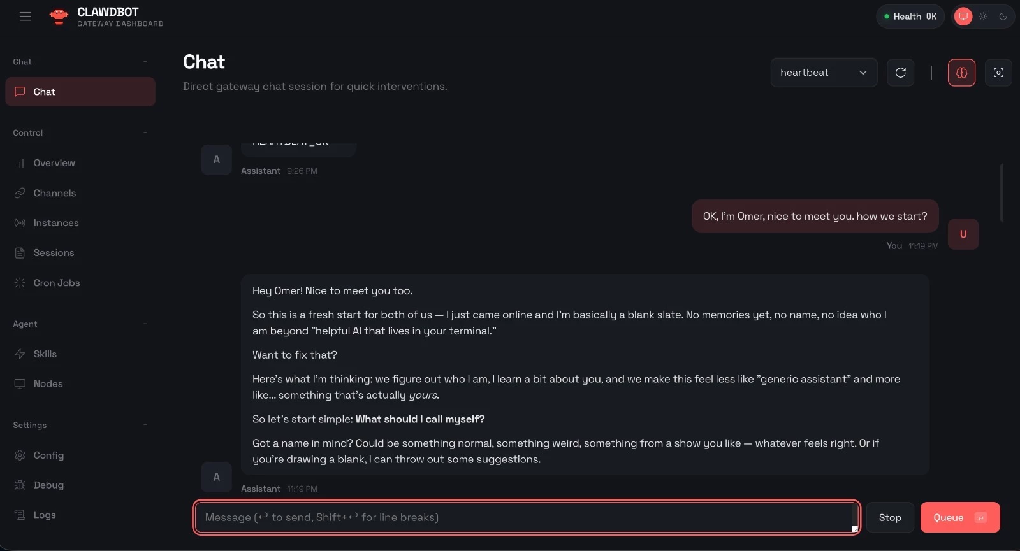Click the Clawdbot logo icon

point(59,17)
